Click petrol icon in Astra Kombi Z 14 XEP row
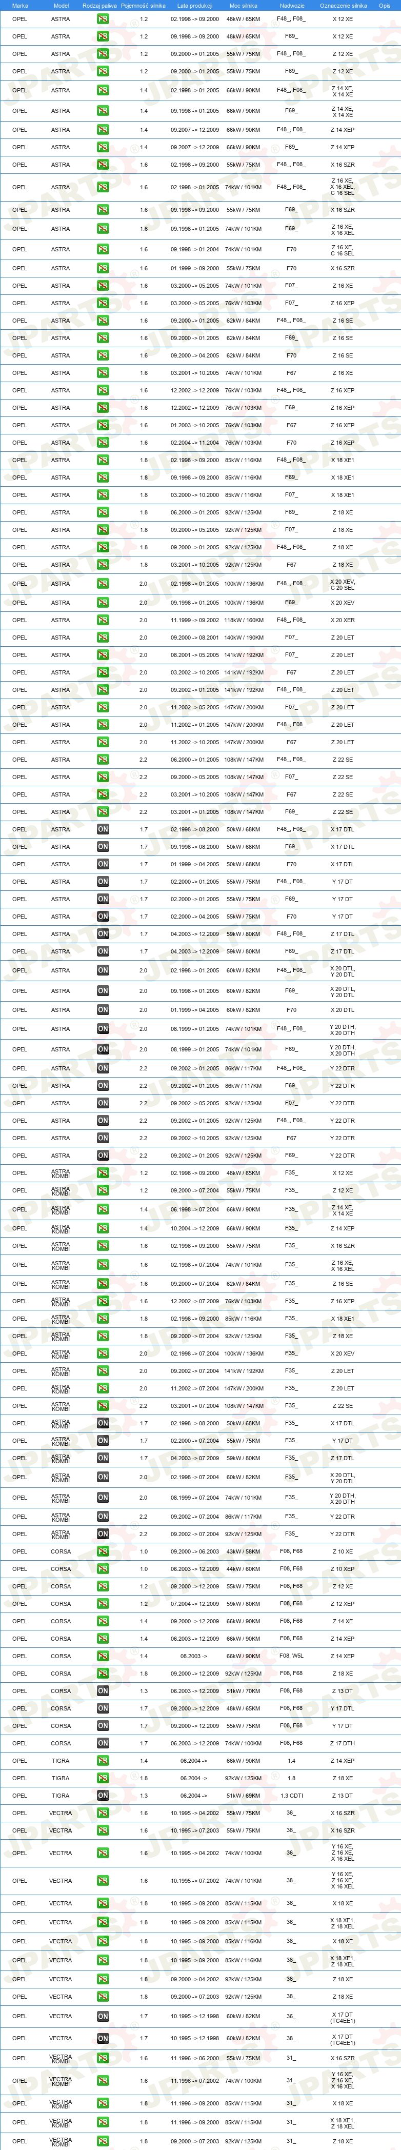Image resolution: width=401 pixels, height=2150 pixels. pos(103,1228)
